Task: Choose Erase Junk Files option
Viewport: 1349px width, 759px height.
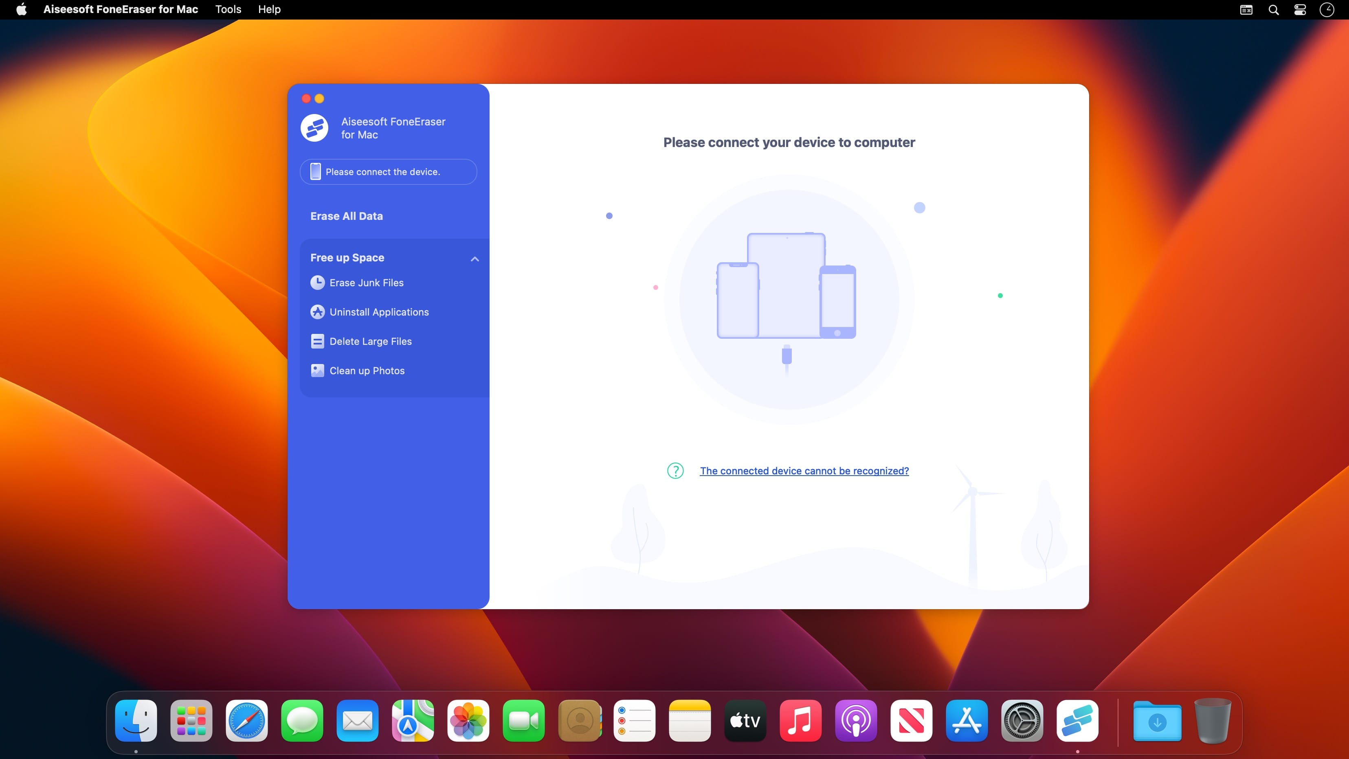Action: click(x=366, y=283)
